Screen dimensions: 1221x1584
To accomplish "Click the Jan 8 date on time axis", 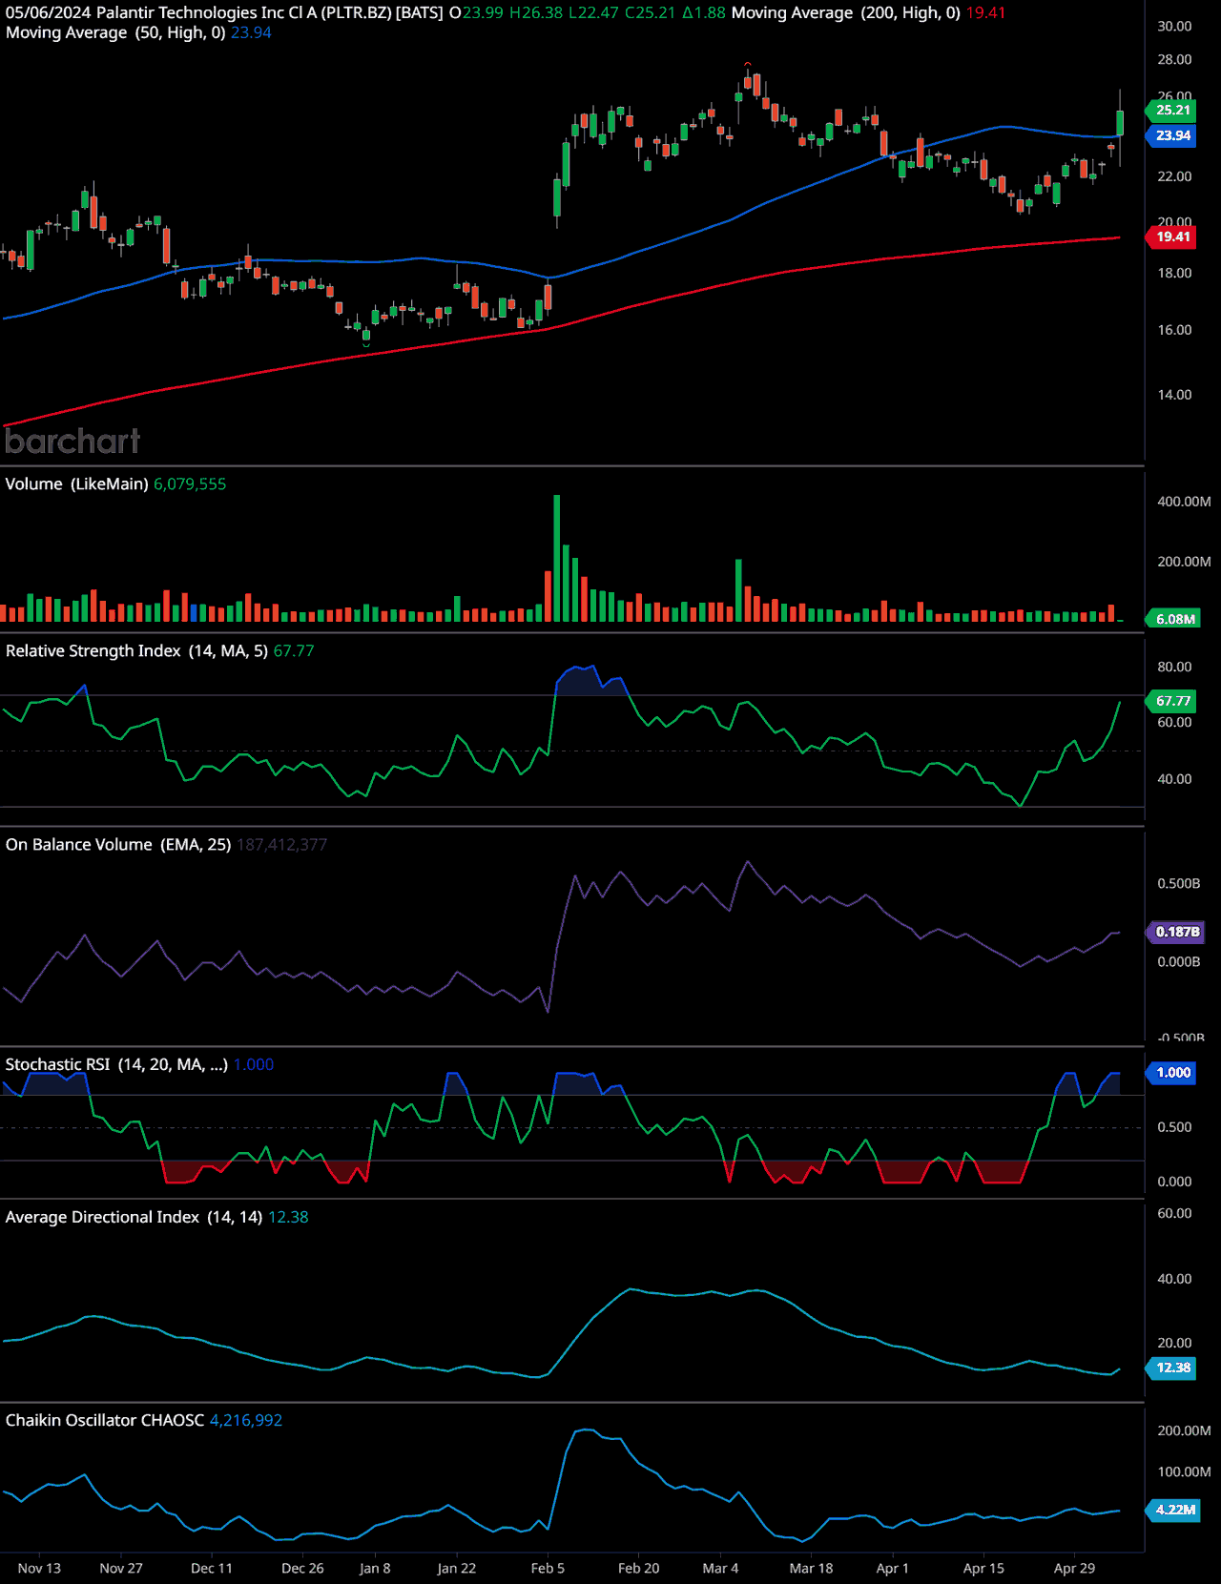I will click(x=375, y=1568).
